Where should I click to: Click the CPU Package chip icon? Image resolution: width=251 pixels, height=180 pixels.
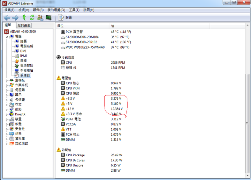click(63, 155)
